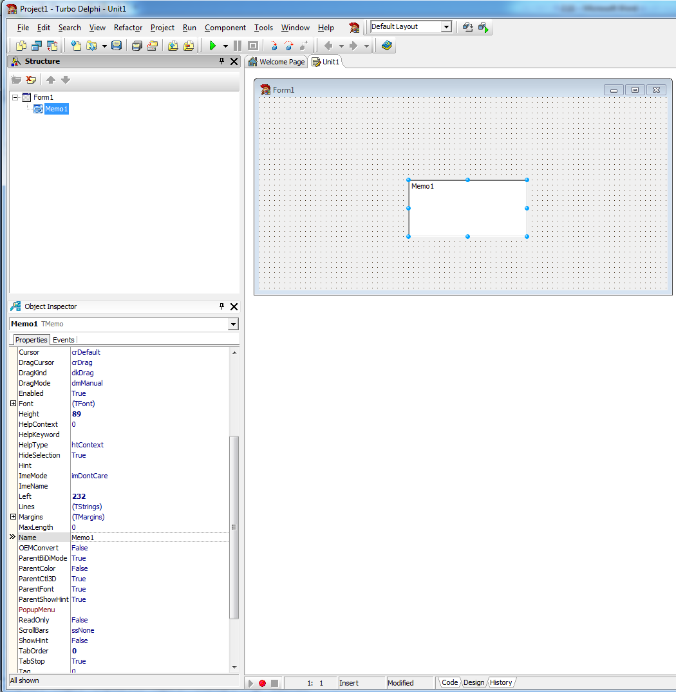Click the View Unit toolbar icon
676x692 pixels.
[21, 46]
